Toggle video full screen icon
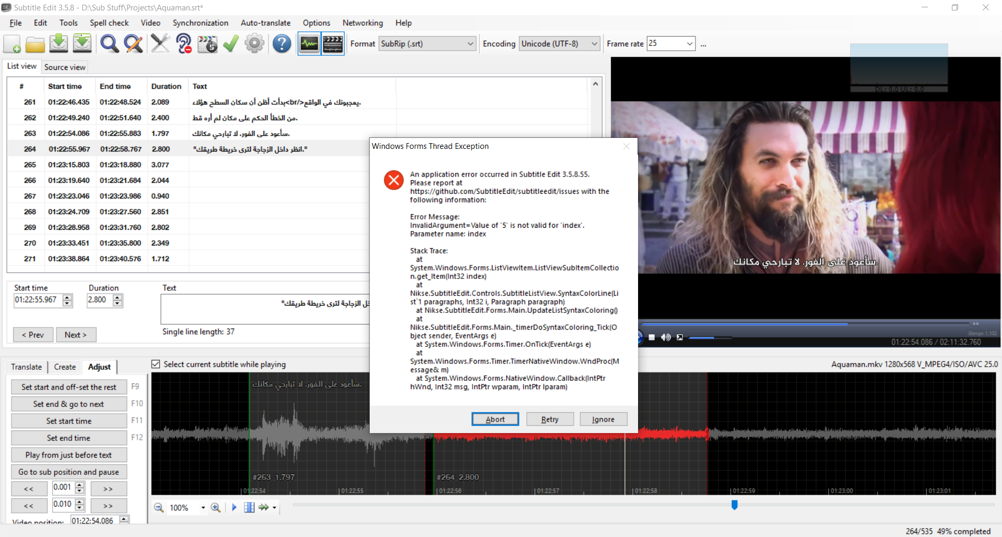1002x537 pixels. [680, 337]
